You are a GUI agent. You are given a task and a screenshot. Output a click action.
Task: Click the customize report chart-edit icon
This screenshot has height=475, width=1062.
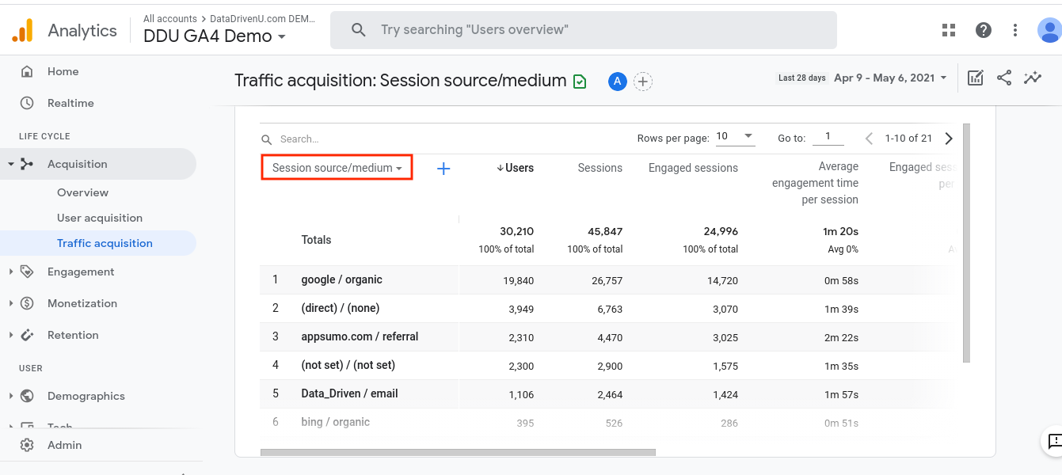click(x=976, y=78)
